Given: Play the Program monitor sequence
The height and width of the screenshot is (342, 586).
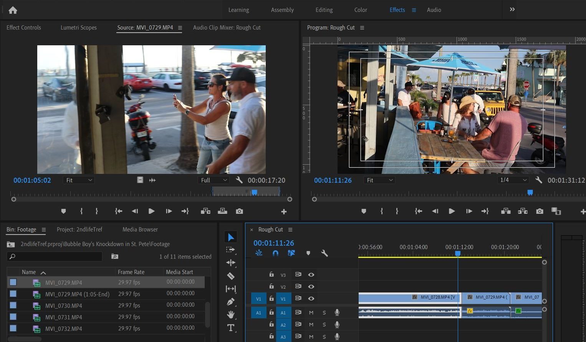Looking at the screenshot, I should click(452, 211).
